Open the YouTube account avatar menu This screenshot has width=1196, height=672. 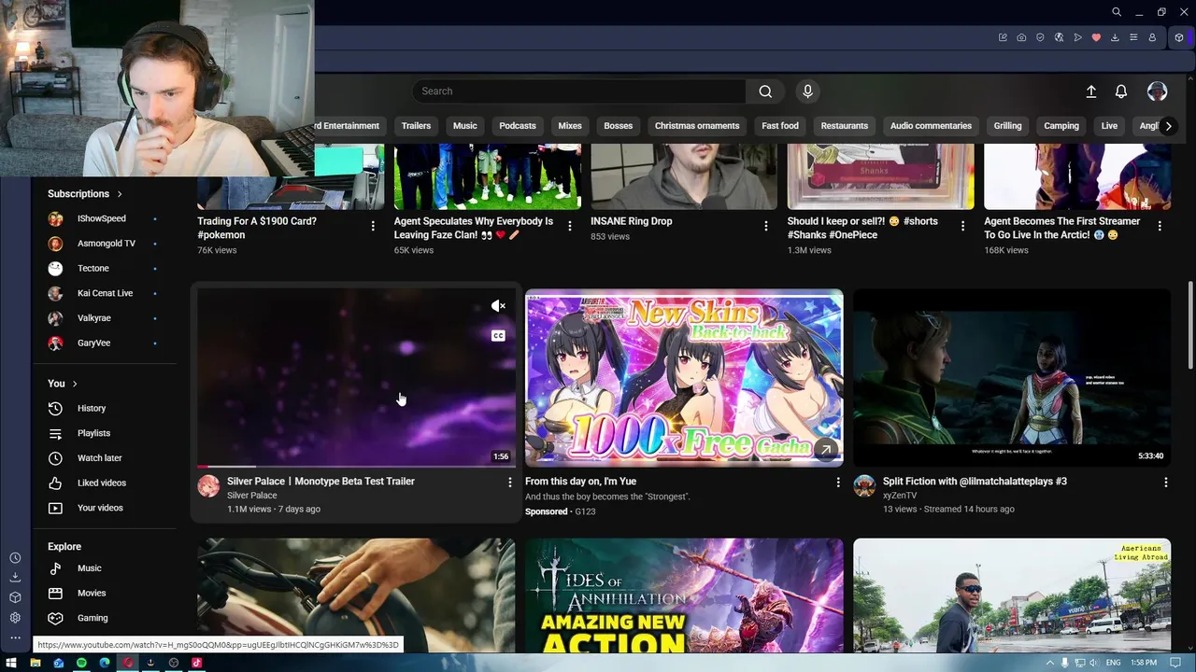point(1157,91)
